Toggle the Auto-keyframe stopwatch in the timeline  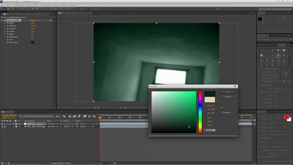point(89,116)
